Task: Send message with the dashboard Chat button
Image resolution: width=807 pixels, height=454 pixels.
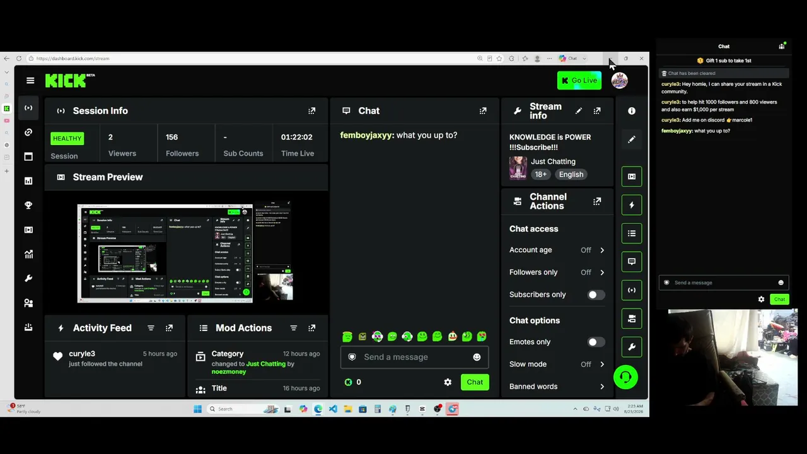Action: (475, 382)
